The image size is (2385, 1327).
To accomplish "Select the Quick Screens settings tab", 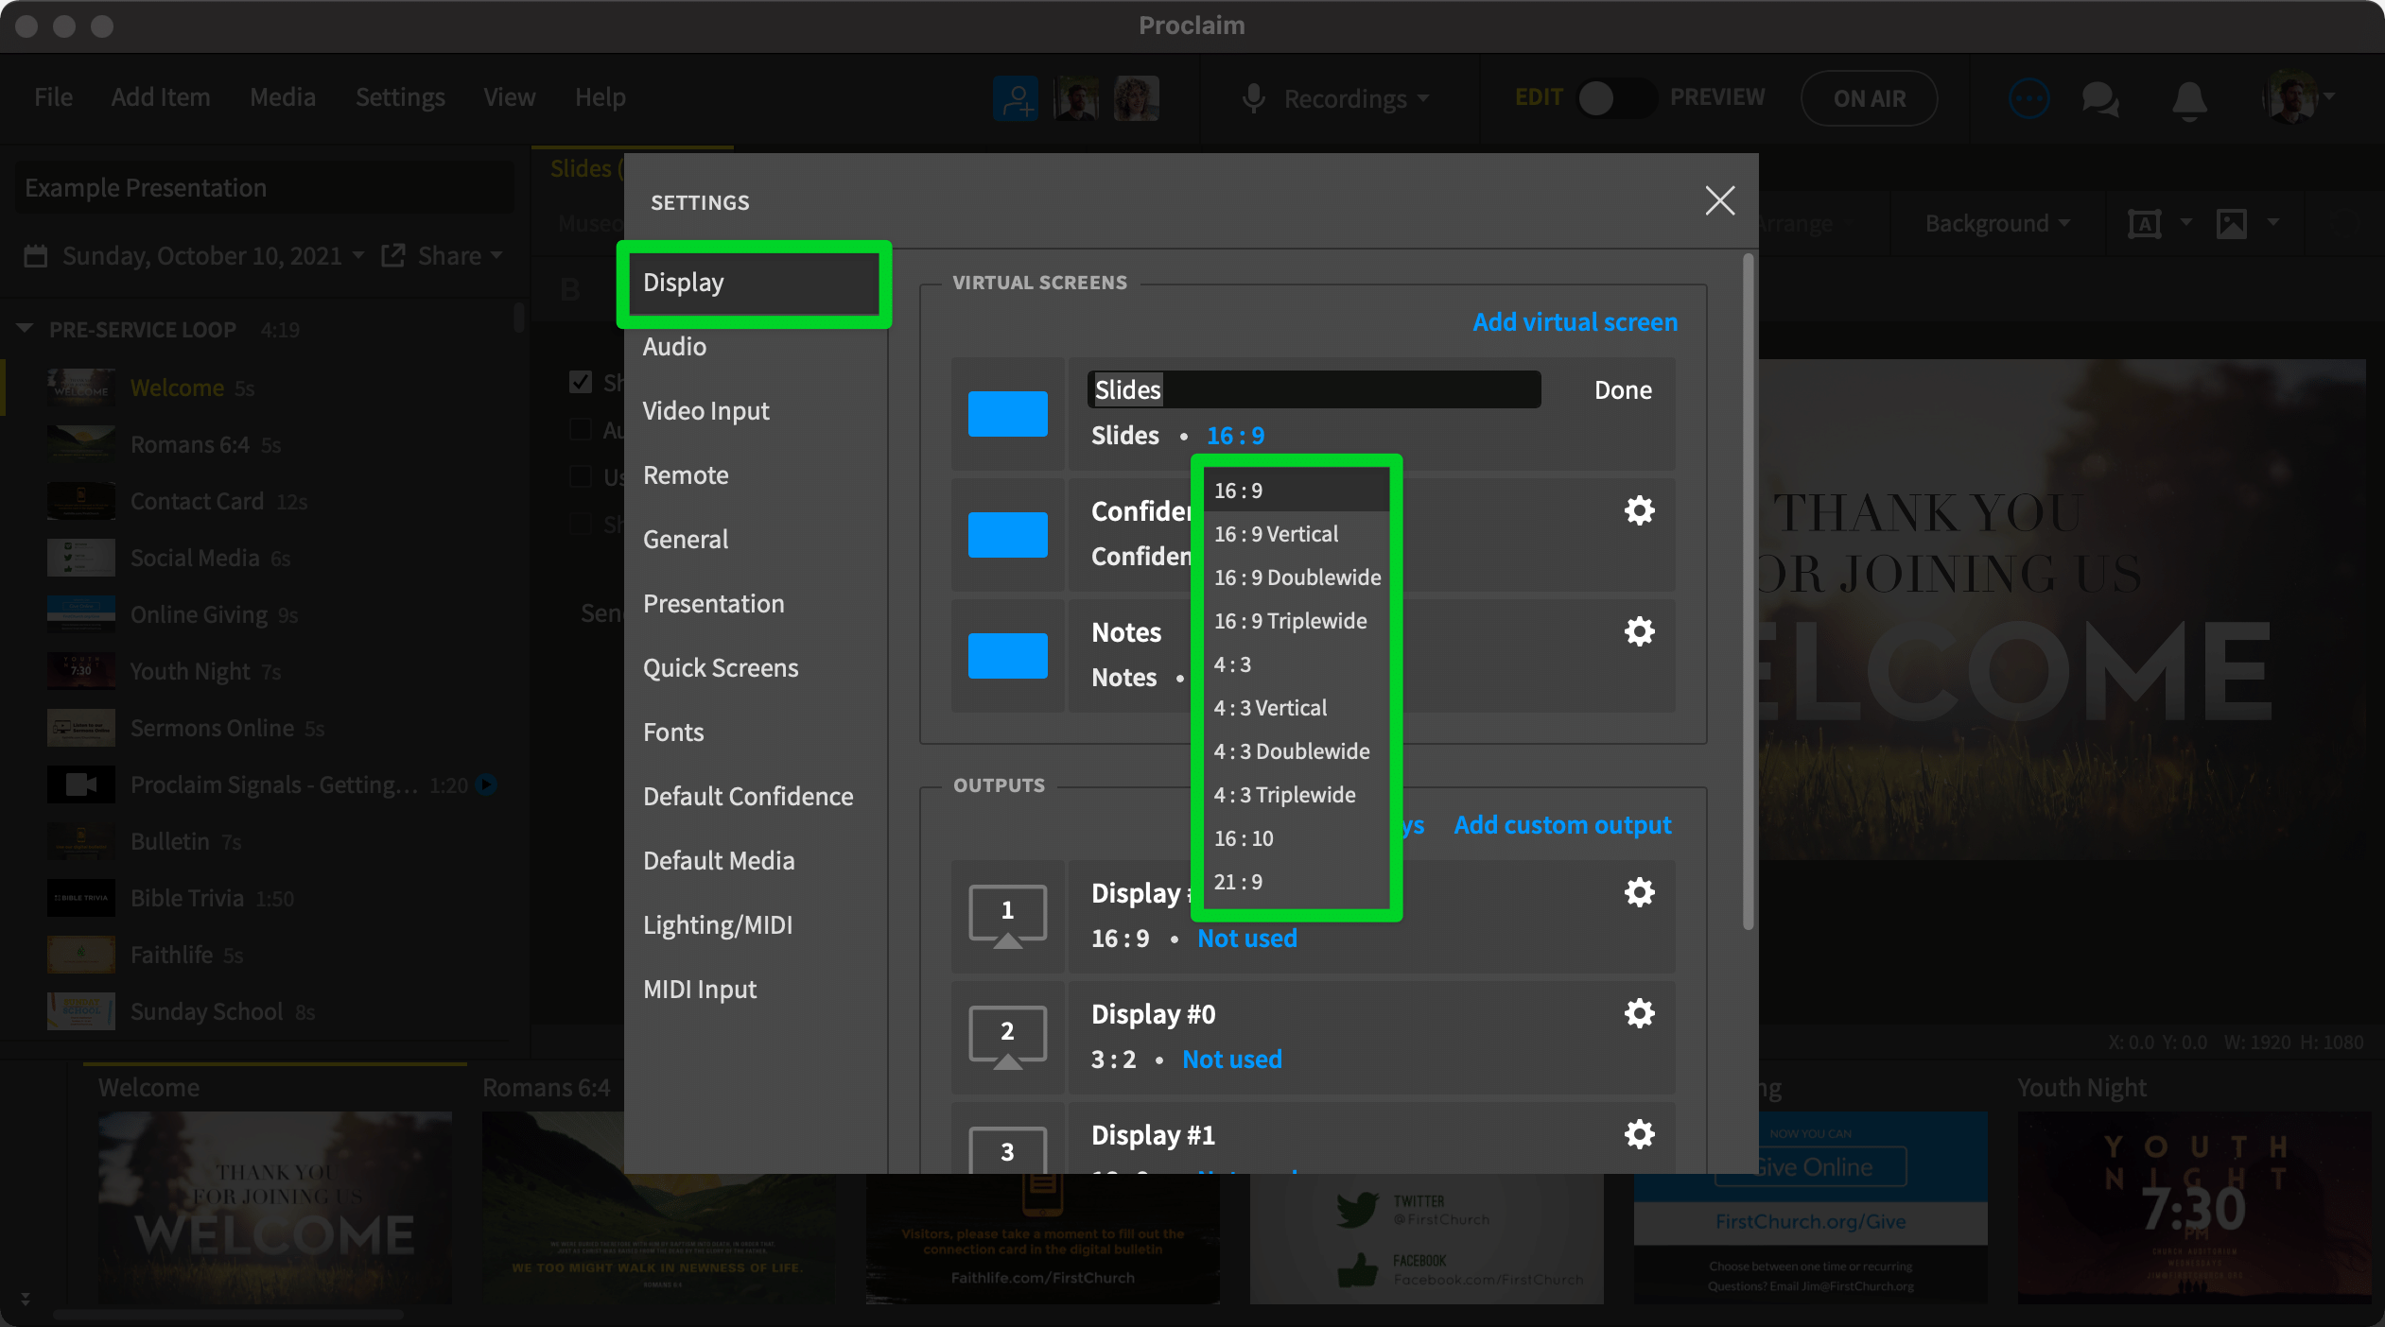I will 721,668.
